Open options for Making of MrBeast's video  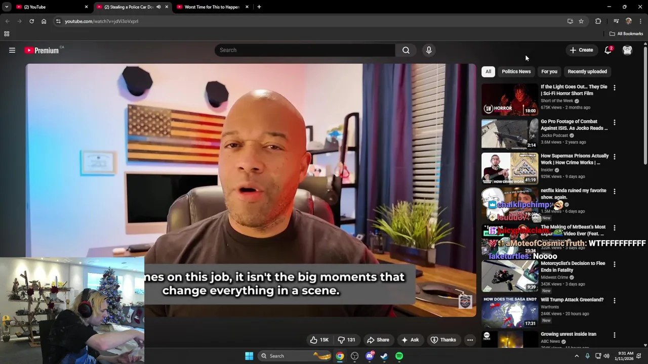[615, 228]
